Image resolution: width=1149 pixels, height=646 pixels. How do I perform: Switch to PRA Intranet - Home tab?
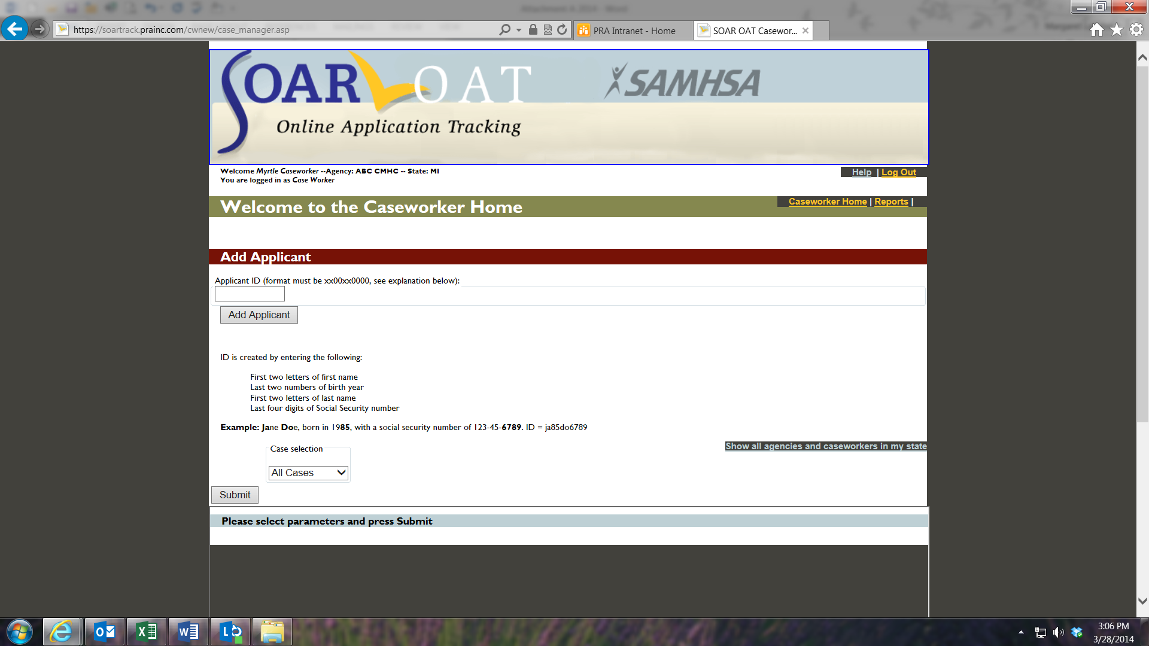coord(633,31)
